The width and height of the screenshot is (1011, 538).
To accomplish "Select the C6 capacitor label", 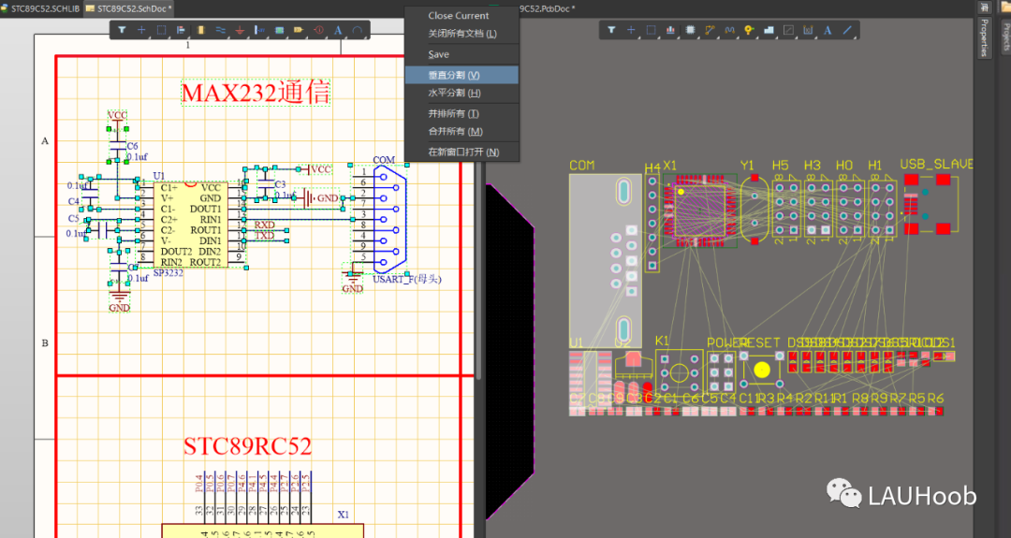I will 132,146.
